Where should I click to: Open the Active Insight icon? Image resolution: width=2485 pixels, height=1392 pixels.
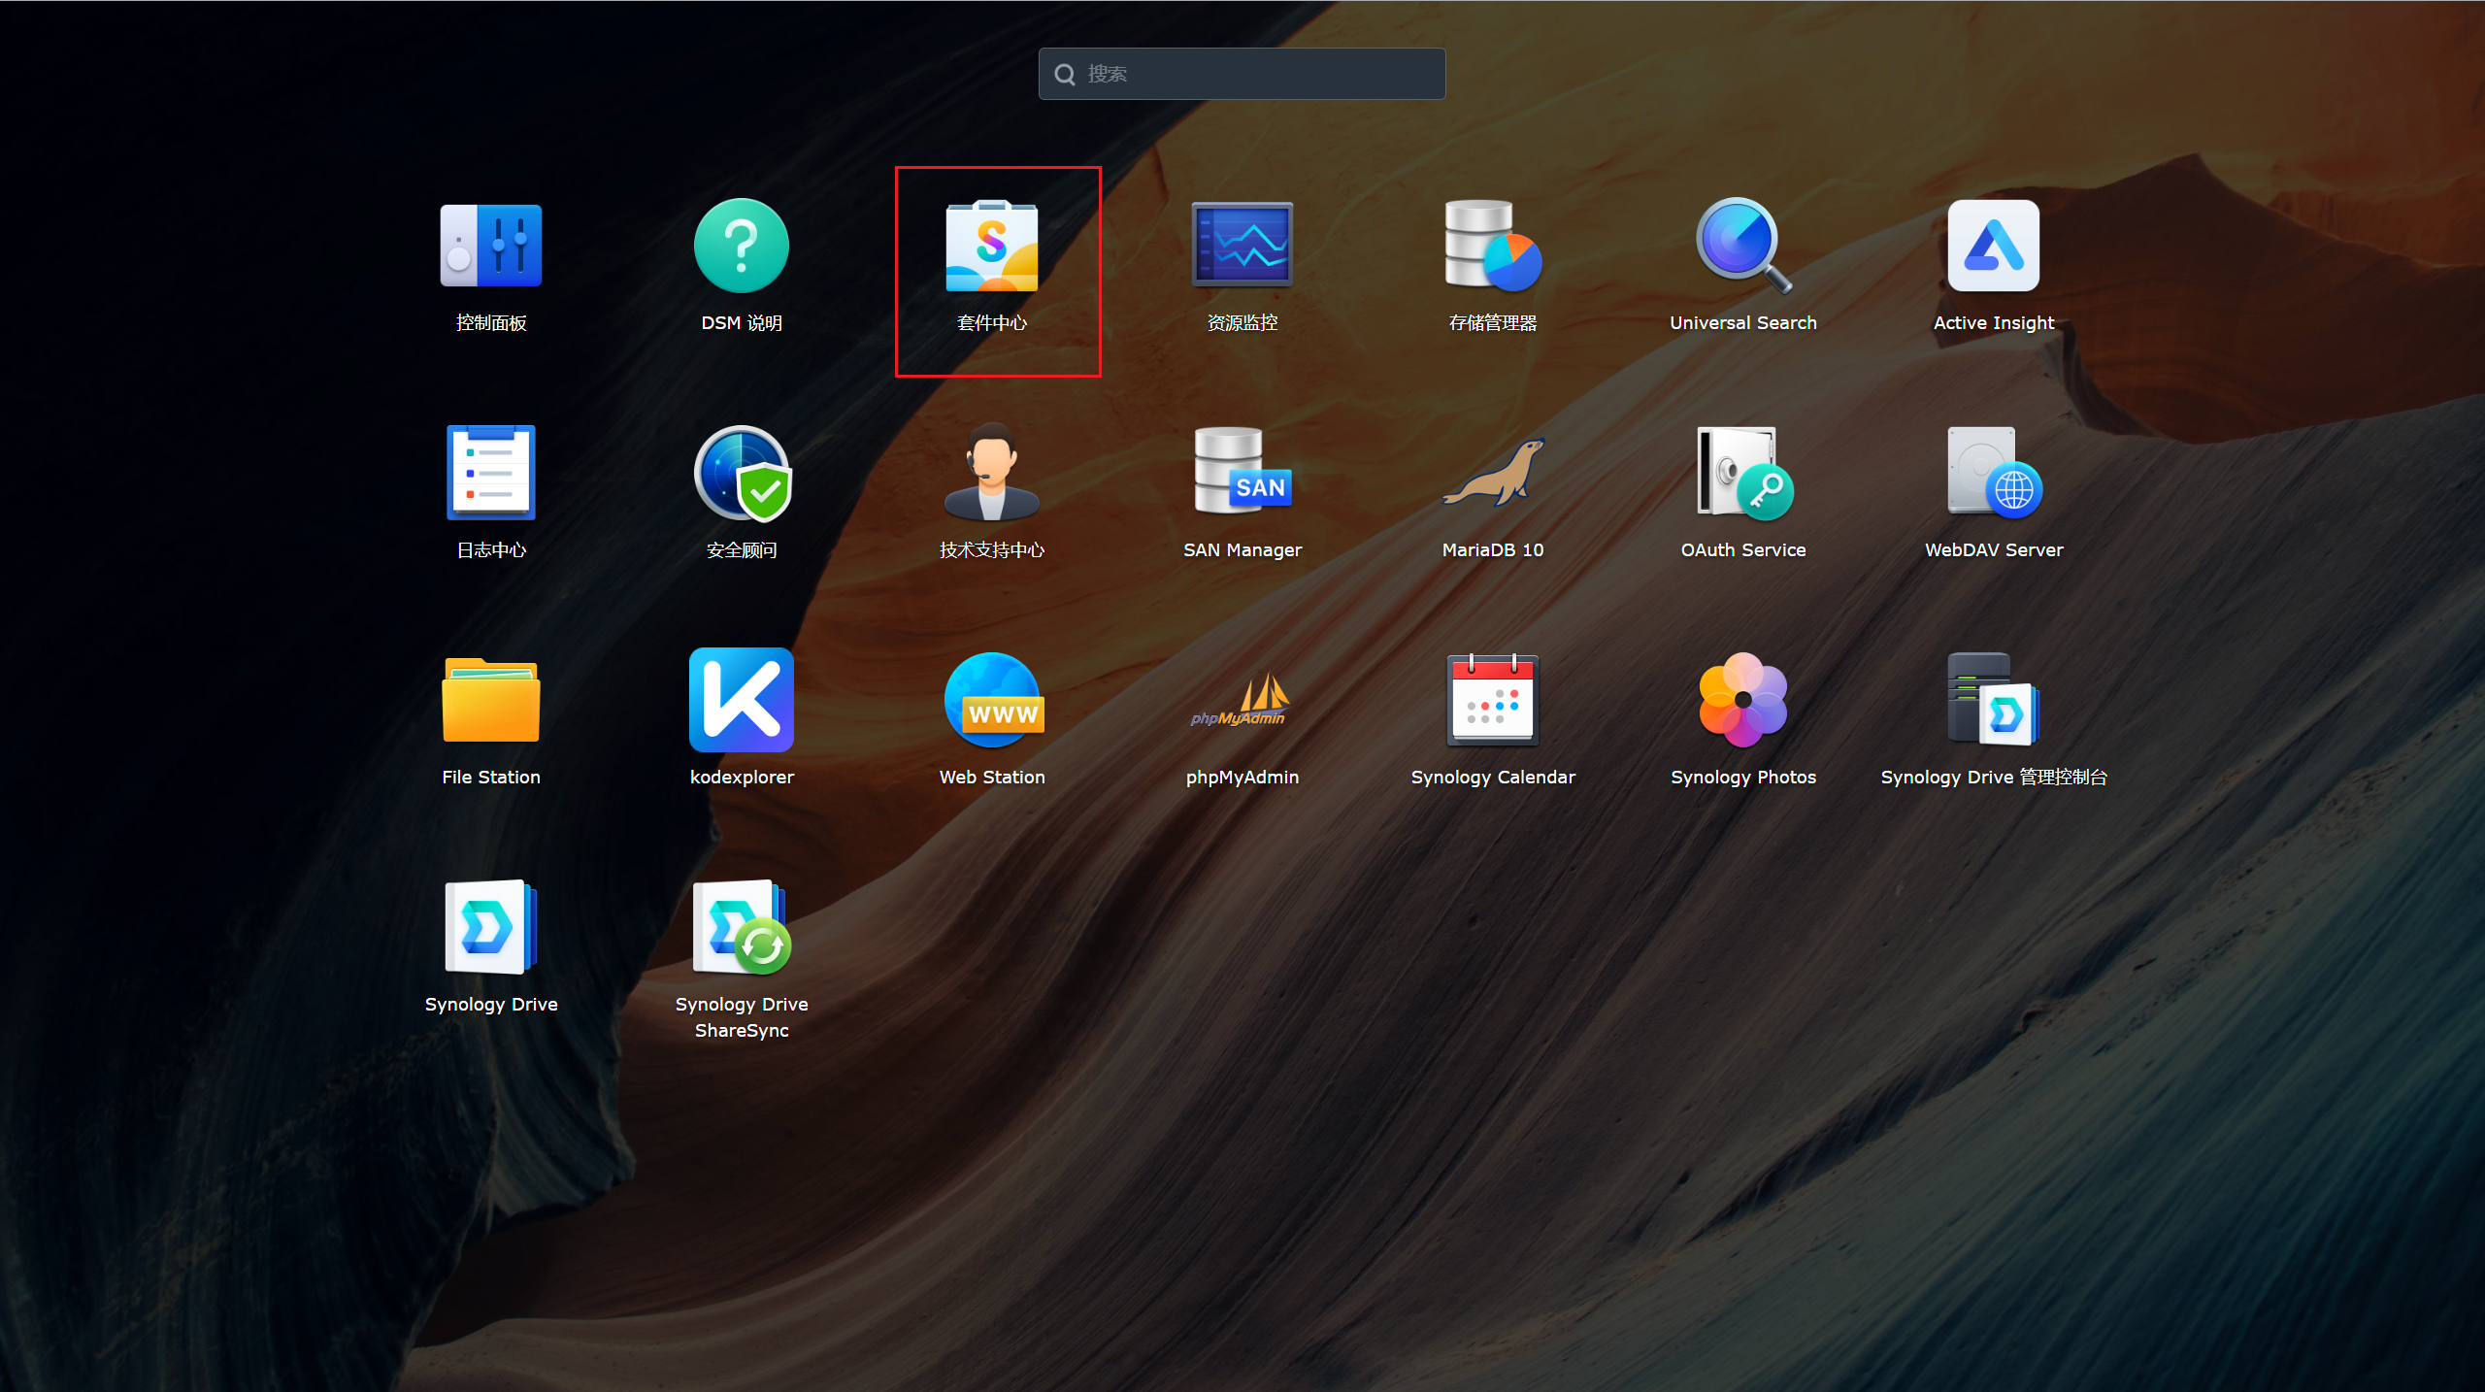click(1994, 246)
